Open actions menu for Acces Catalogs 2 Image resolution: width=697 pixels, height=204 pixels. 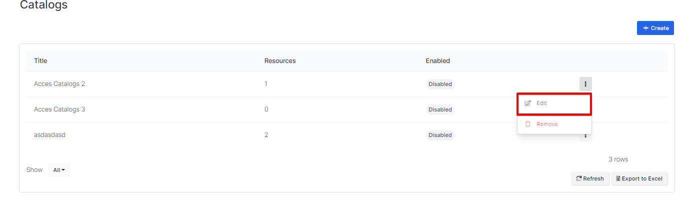click(x=585, y=84)
